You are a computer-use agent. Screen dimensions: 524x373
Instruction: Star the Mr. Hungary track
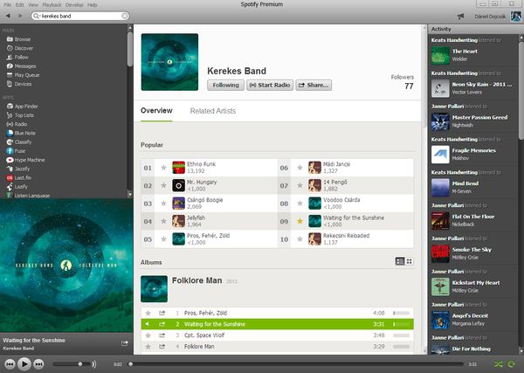[163, 185]
